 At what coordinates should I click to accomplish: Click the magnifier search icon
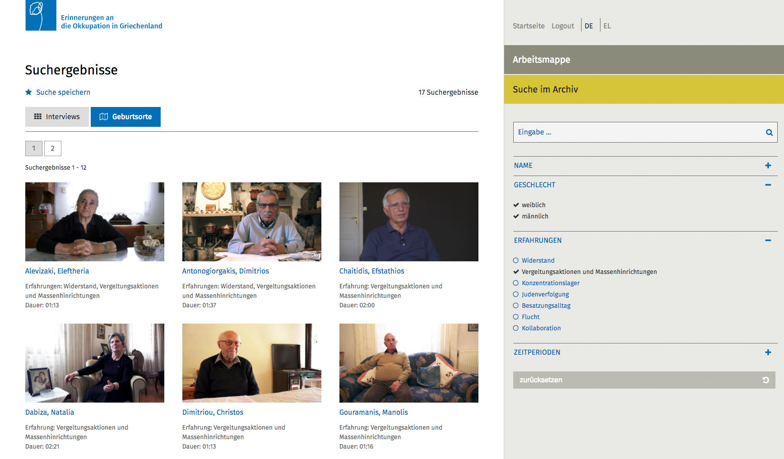click(769, 132)
